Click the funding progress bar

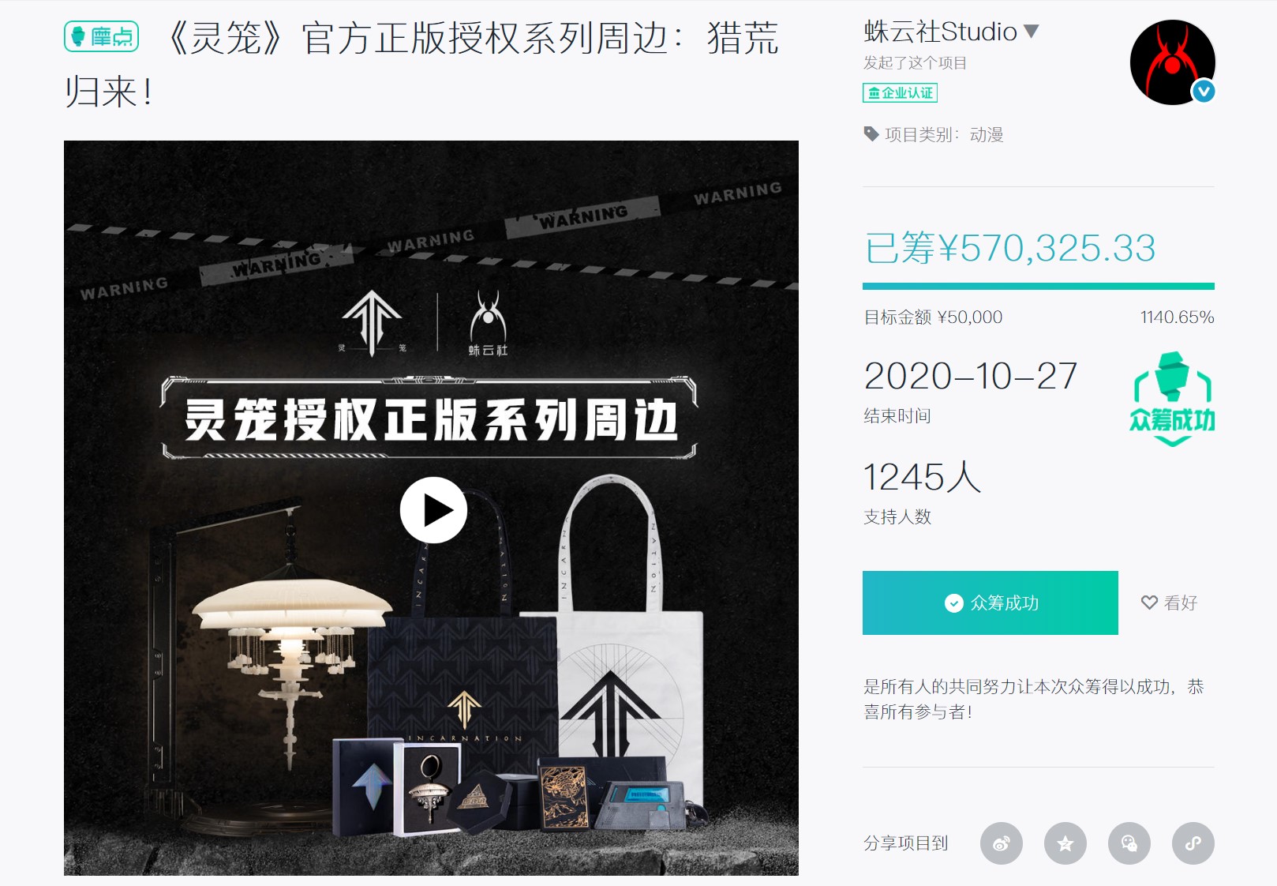[1038, 286]
